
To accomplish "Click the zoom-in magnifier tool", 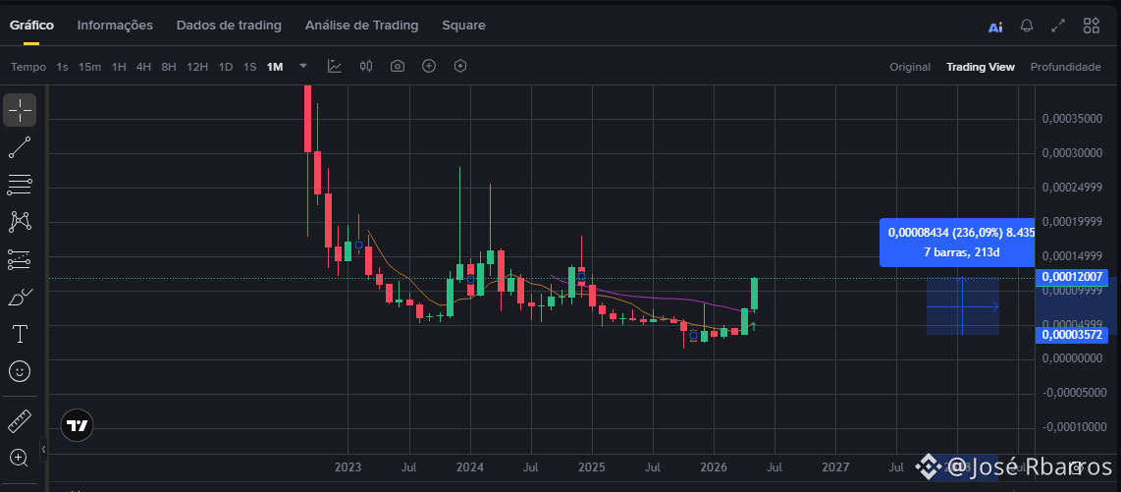I will click(20, 458).
